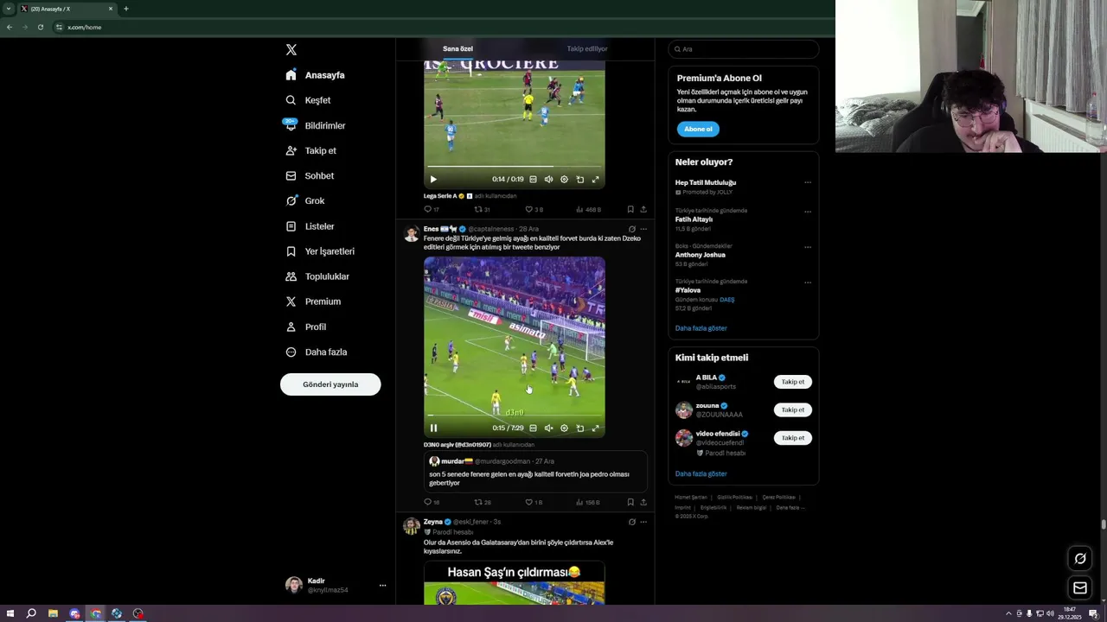Reload page with browser refresh button
The image size is (1107, 622).
point(40,27)
